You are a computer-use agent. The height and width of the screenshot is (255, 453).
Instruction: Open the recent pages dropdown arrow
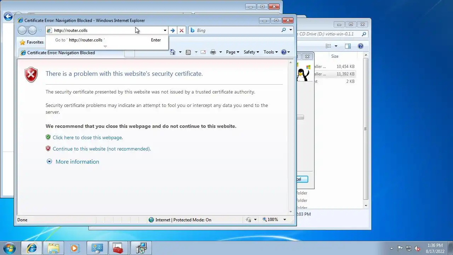click(x=40, y=30)
